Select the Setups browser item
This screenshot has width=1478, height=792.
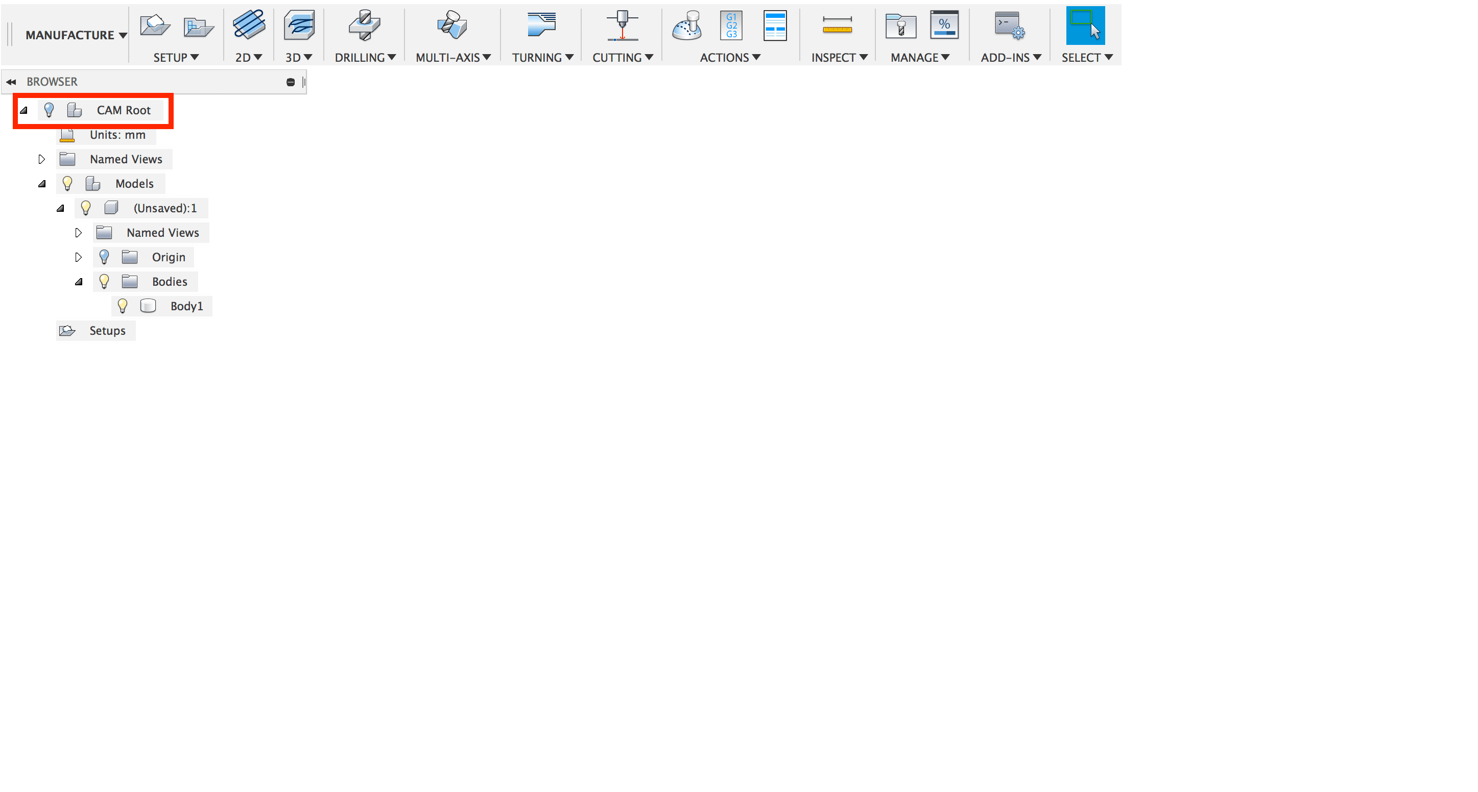click(x=107, y=331)
